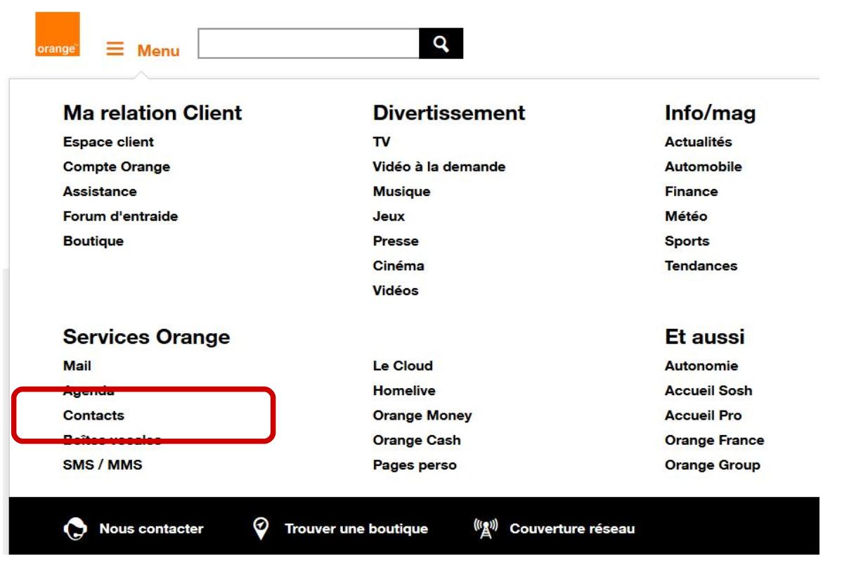Go to Assistance
The height and width of the screenshot is (575, 849).
coord(100,191)
